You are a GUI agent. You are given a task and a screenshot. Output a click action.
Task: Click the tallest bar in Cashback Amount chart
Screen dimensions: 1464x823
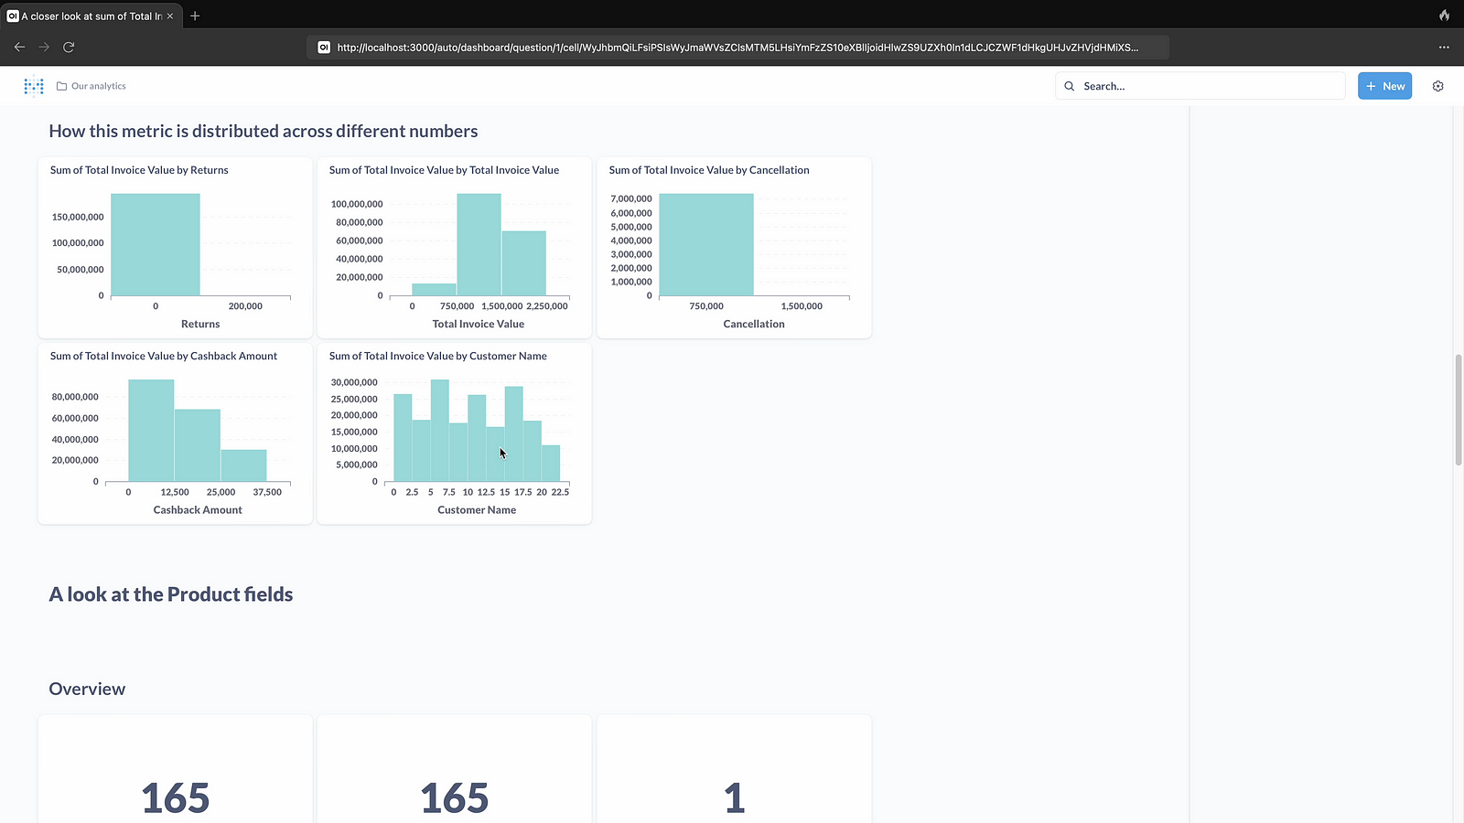pyautogui.click(x=151, y=430)
